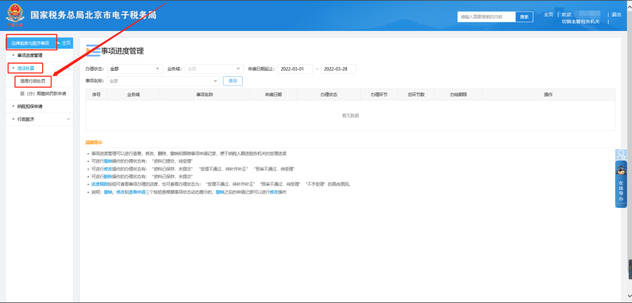Screen dimensions: 632x303
Task: Click the 序号 column header
Action: click(x=97, y=94)
